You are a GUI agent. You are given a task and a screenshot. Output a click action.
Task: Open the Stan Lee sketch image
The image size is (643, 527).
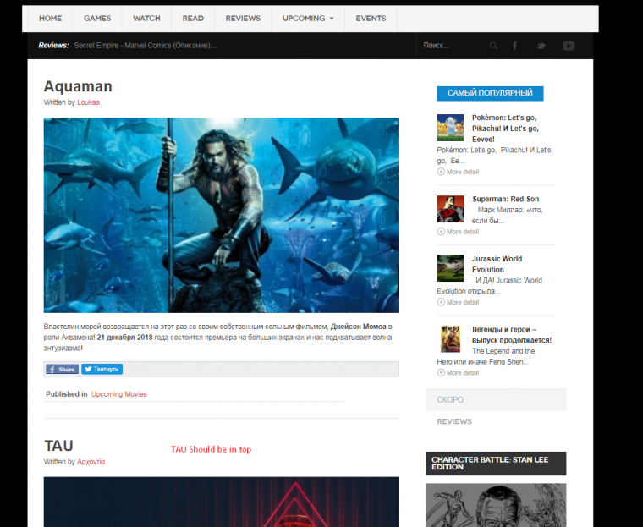click(x=496, y=505)
